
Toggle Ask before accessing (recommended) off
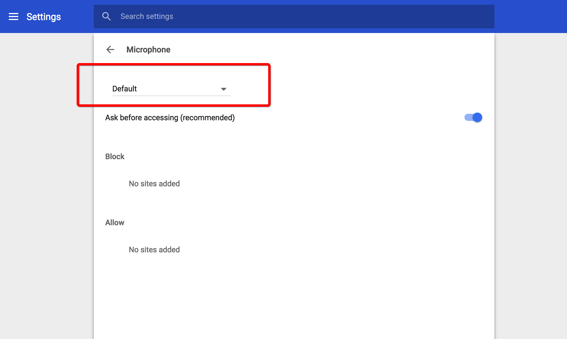[473, 117]
